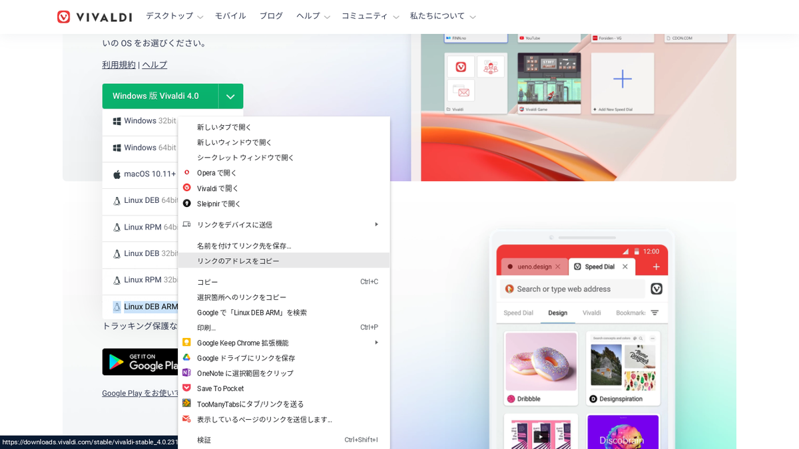Expand リンクをデバイスに送信 submenu
The image size is (799, 449).
(284, 224)
